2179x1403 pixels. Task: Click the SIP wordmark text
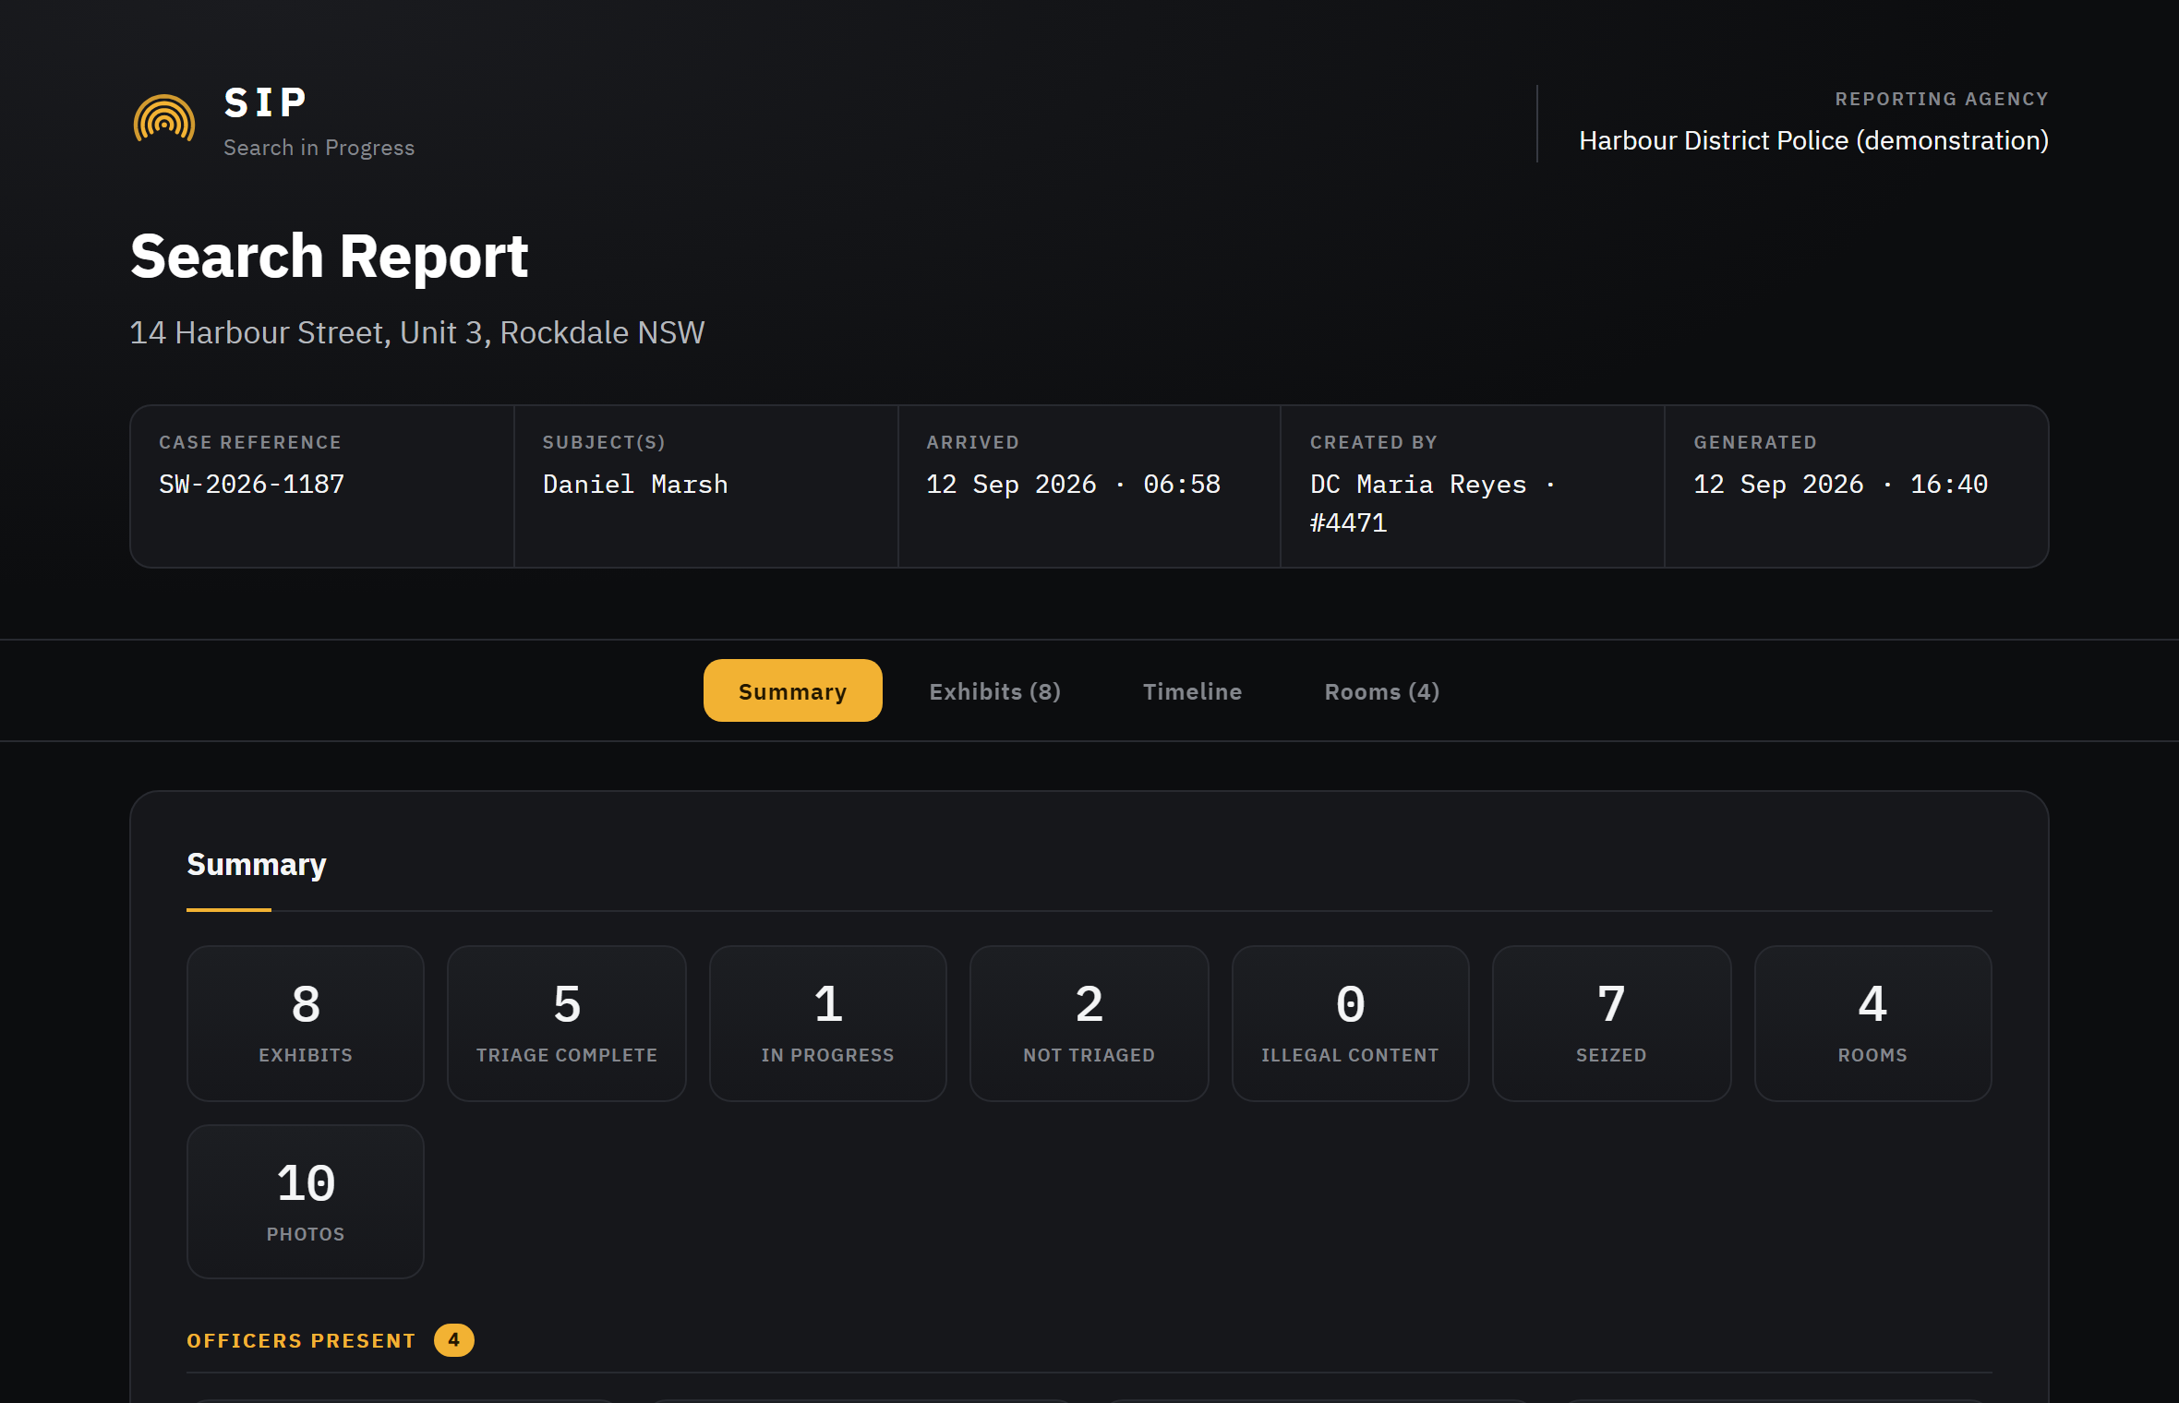266,102
